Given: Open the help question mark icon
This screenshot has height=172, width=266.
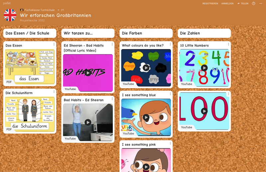Looking at the screenshot, I should 254,3.
